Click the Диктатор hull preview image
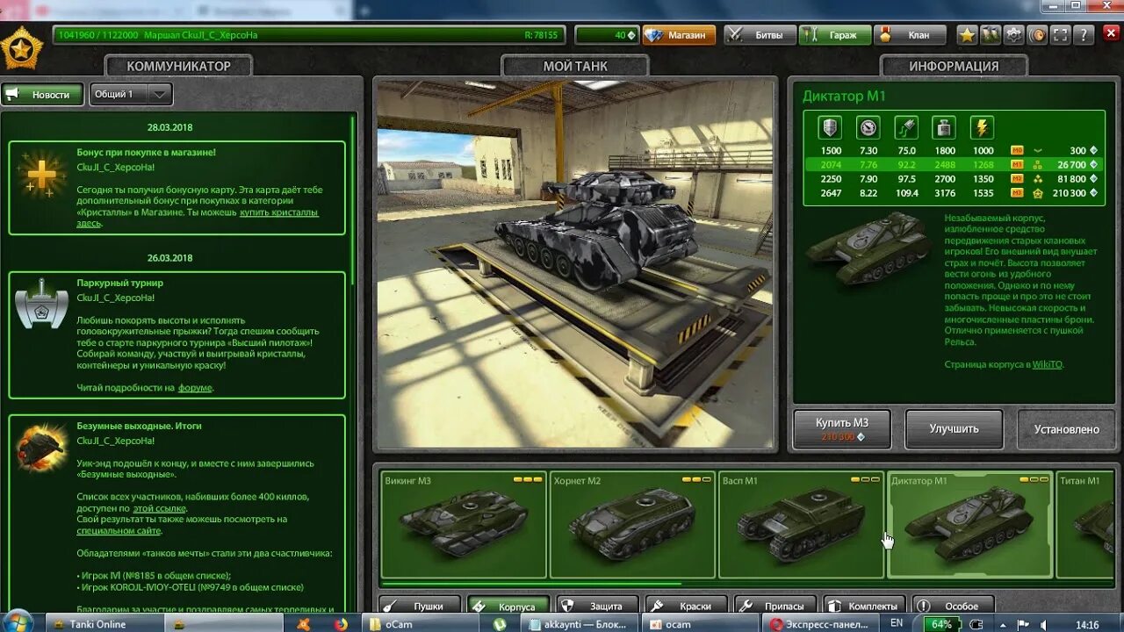 pyautogui.click(x=869, y=248)
